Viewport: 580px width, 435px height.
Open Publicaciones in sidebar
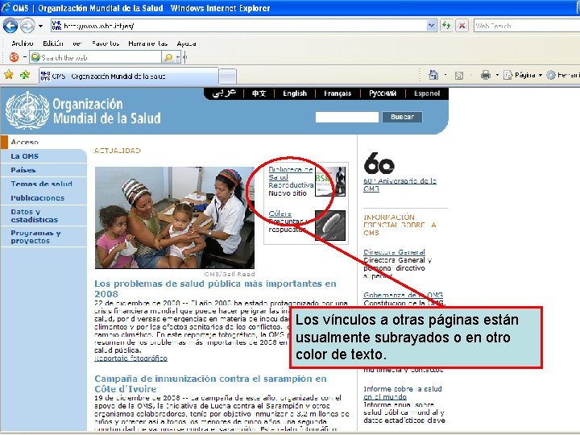[43, 198]
